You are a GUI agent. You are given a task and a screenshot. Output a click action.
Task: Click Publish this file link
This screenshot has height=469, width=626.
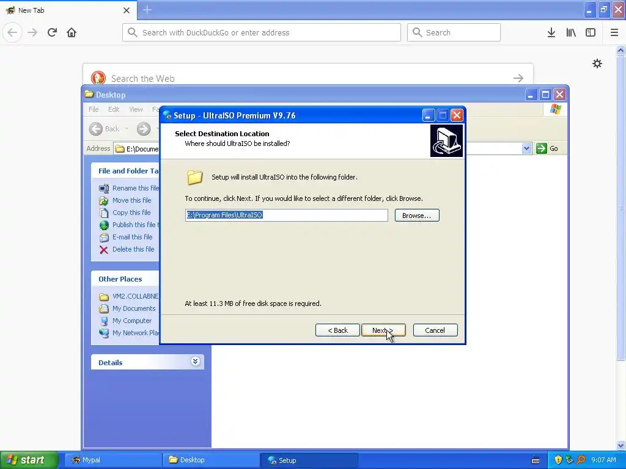135,225
